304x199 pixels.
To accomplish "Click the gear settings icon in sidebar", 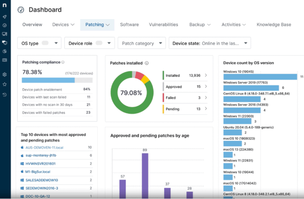I will 5,75.
